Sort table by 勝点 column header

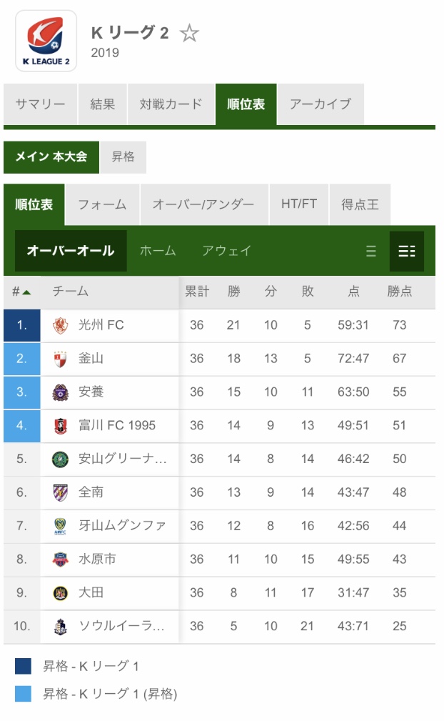[x=400, y=292]
